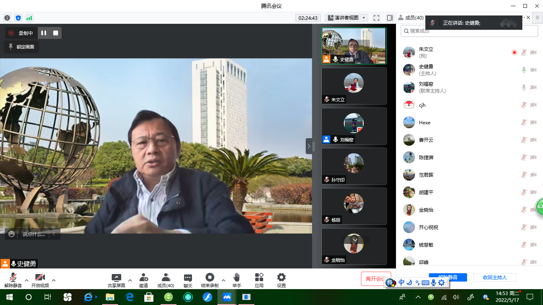The height and width of the screenshot is (305, 543).
Task: Click the share screen icon
Action: click(x=116, y=278)
